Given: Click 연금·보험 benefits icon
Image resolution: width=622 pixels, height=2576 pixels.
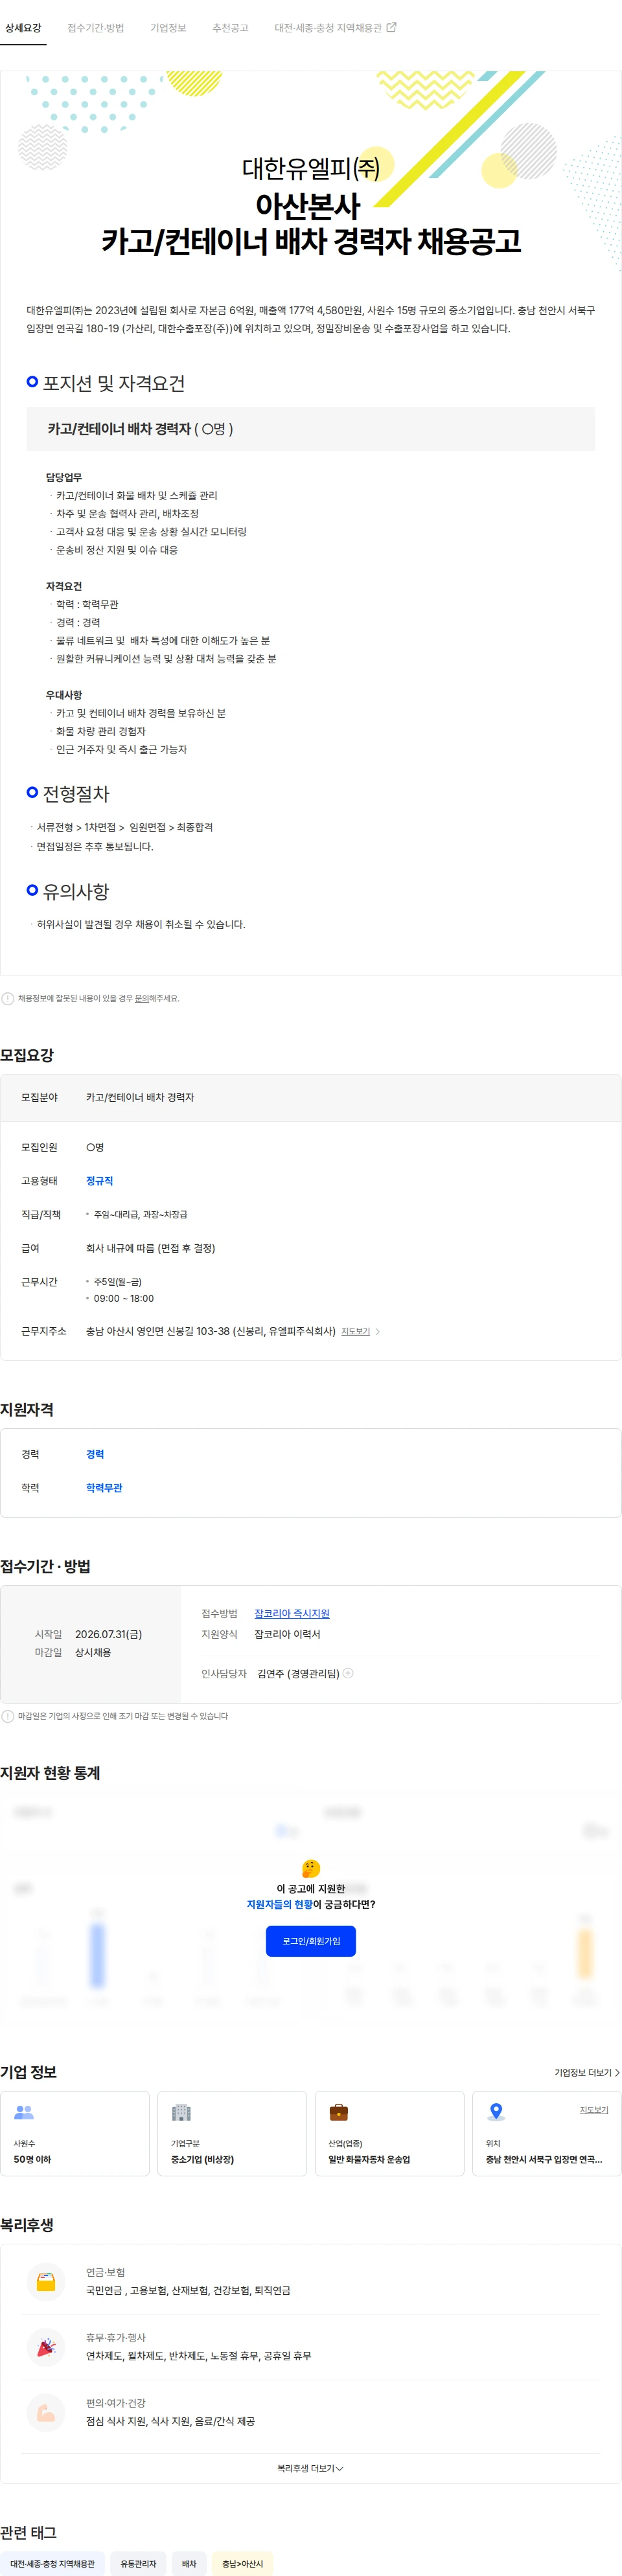Looking at the screenshot, I should [x=46, y=2282].
